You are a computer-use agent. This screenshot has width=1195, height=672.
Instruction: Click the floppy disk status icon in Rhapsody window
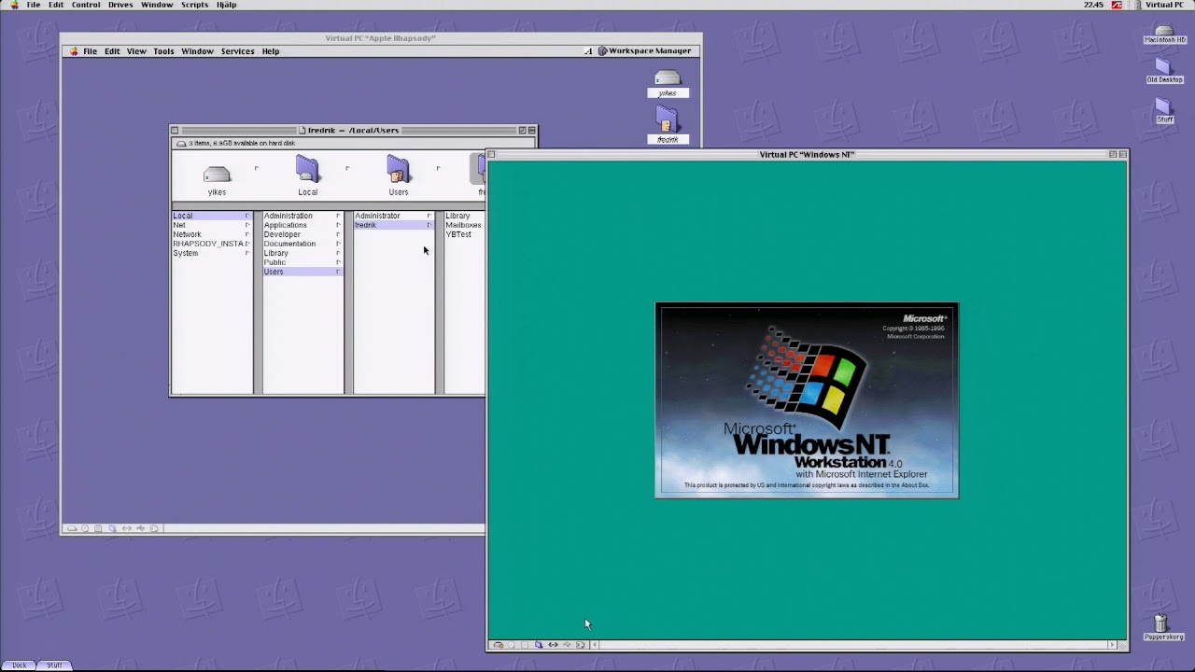tap(98, 528)
